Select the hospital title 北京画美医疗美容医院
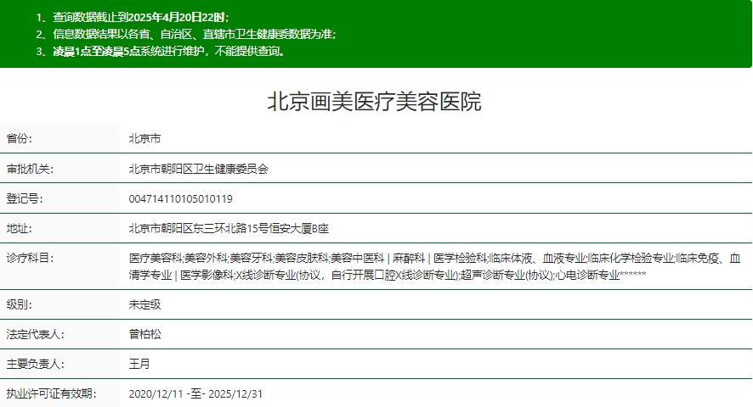This screenshot has height=407, width=753. pos(374,102)
